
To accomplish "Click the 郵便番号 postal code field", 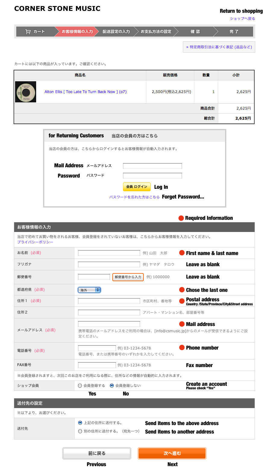I will point(94,277).
